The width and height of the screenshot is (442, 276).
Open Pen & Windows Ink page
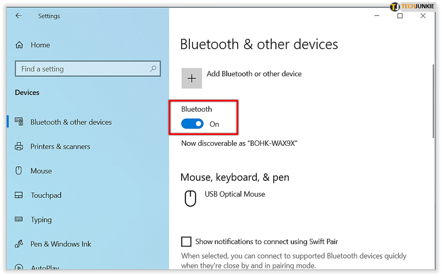click(x=61, y=244)
